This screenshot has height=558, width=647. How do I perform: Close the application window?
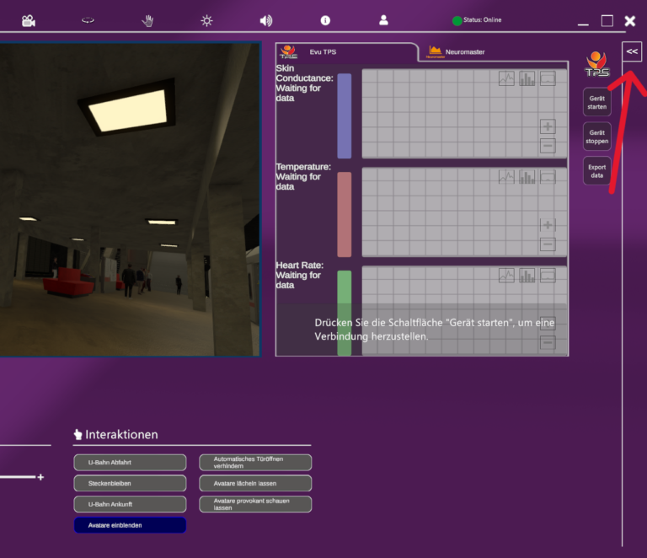tap(630, 20)
